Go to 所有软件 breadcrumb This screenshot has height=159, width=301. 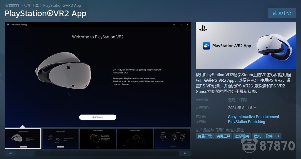(12, 6)
